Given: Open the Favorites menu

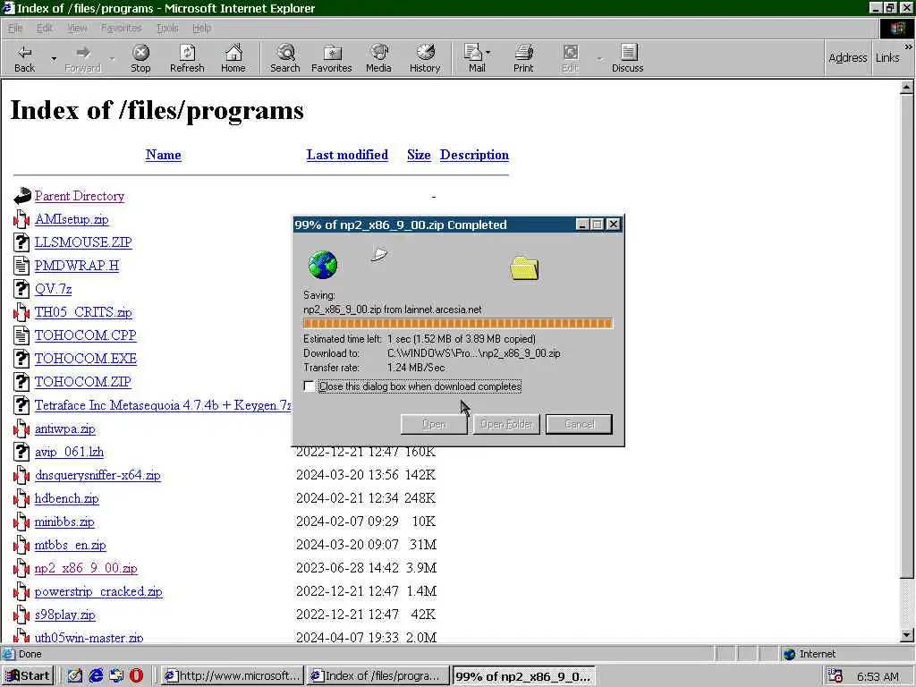Looking at the screenshot, I should pos(121,28).
